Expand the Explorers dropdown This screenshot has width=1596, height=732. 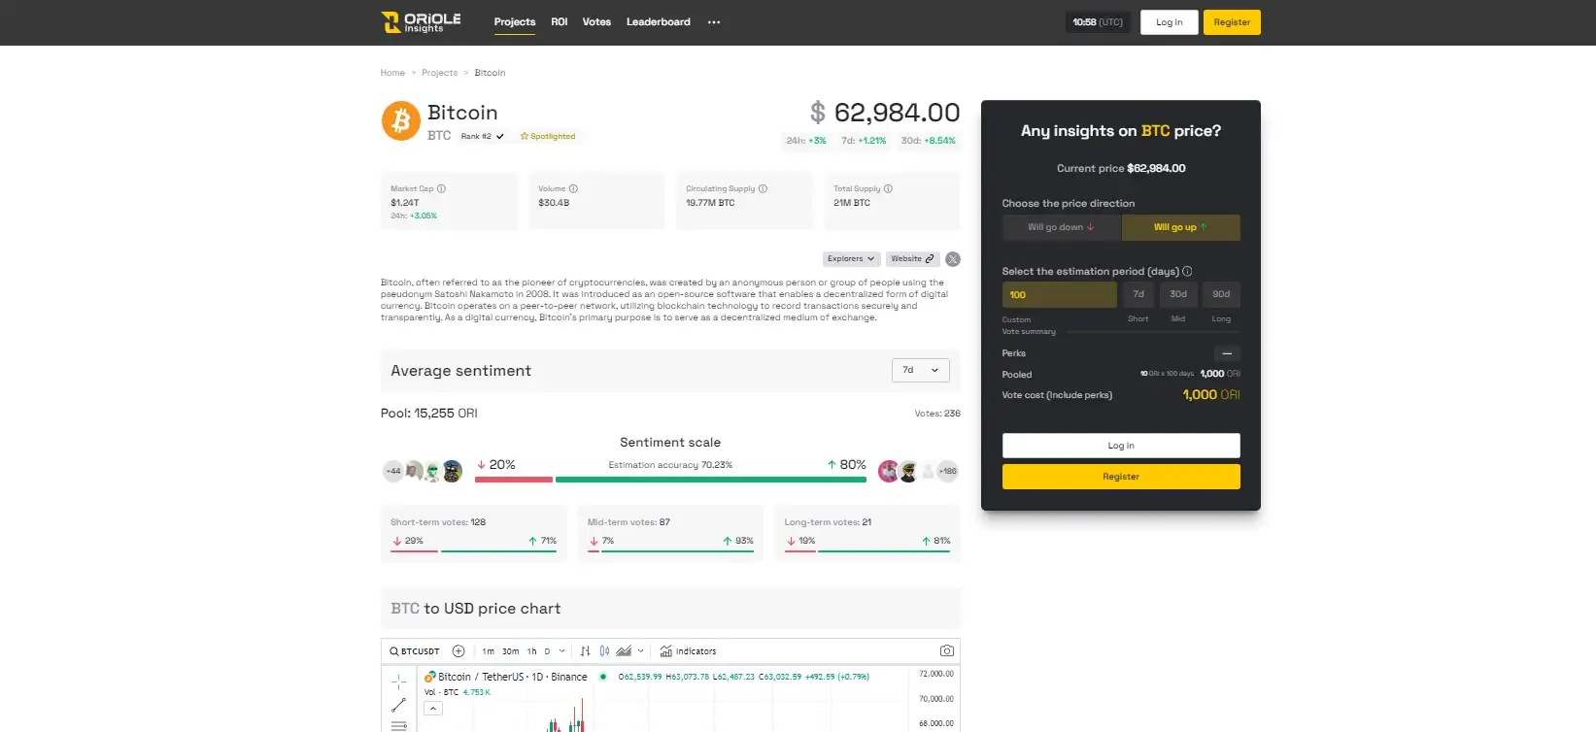coord(851,259)
